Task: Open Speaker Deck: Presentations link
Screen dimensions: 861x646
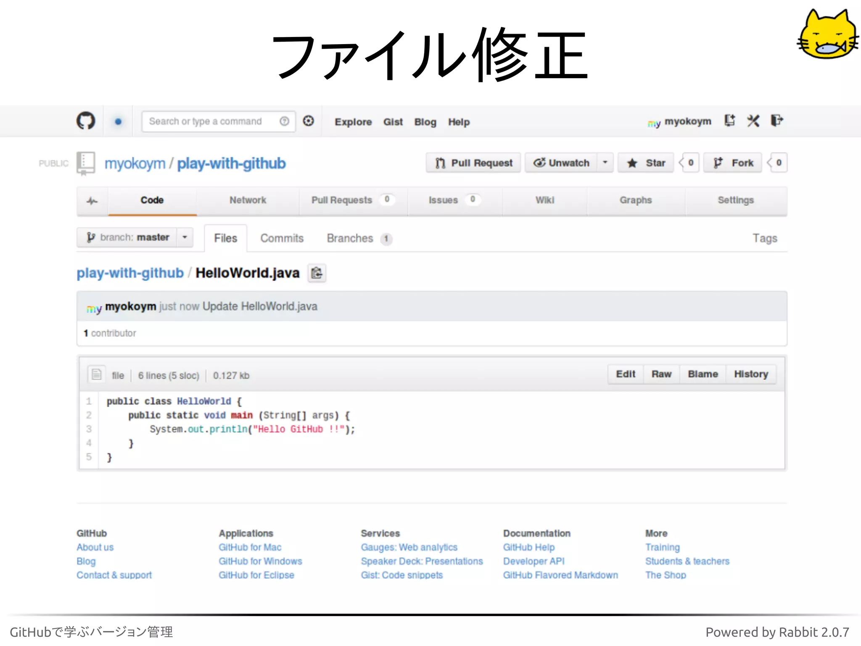Action: point(422,561)
